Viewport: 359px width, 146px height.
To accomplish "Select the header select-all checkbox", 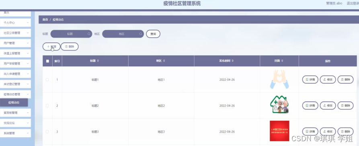I will (x=47, y=61).
